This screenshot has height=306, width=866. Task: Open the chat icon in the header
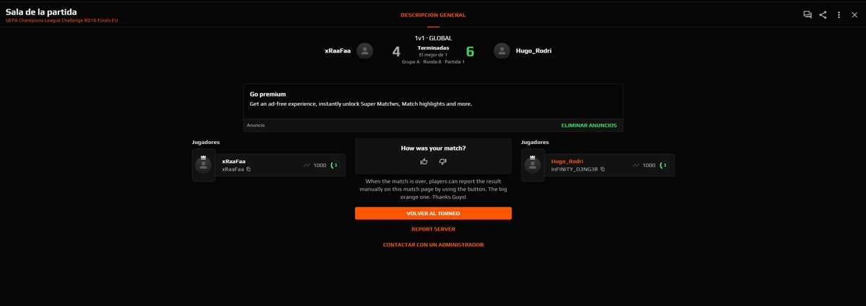click(x=808, y=14)
